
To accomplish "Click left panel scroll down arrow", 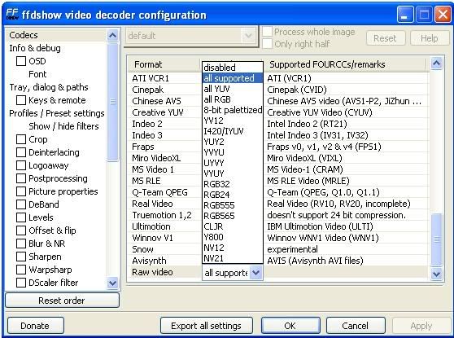I will (x=112, y=283).
